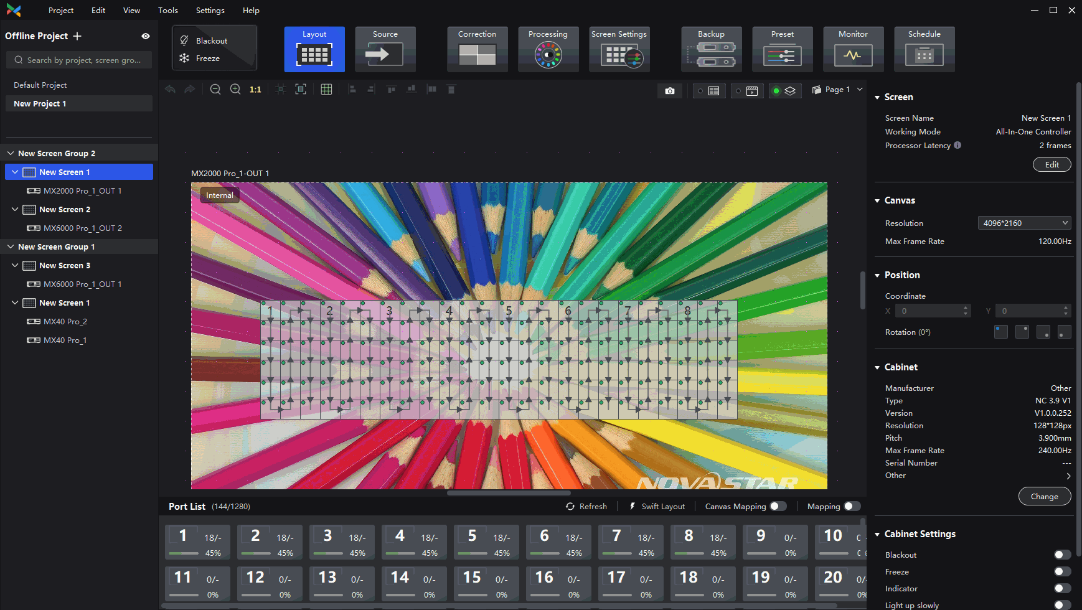Image resolution: width=1082 pixels, height=610 pixels.
Task: Open the Monitor module
Action: pos(854,49)
